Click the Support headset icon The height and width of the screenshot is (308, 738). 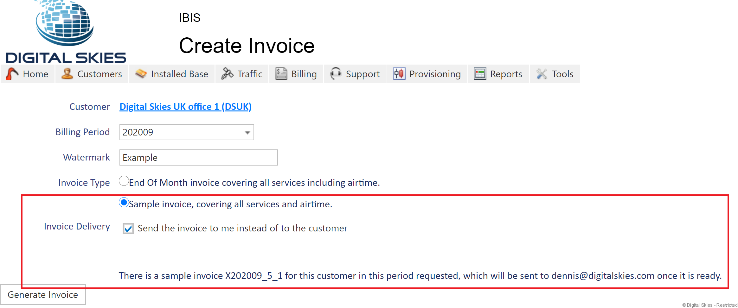(336, 74)
